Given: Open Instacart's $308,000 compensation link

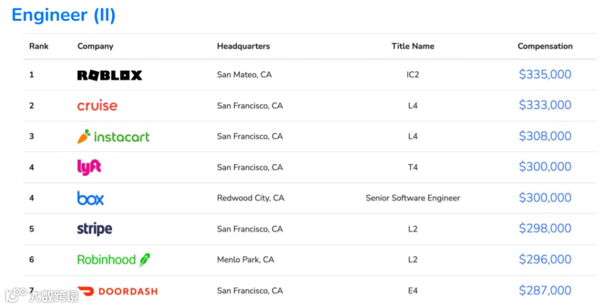Looking at the screenshot, I should [544, 136].
